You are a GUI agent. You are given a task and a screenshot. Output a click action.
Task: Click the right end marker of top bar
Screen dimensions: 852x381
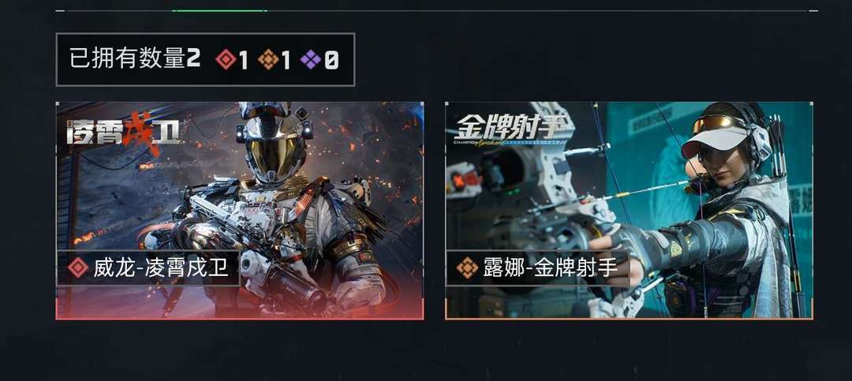(813, 10)
